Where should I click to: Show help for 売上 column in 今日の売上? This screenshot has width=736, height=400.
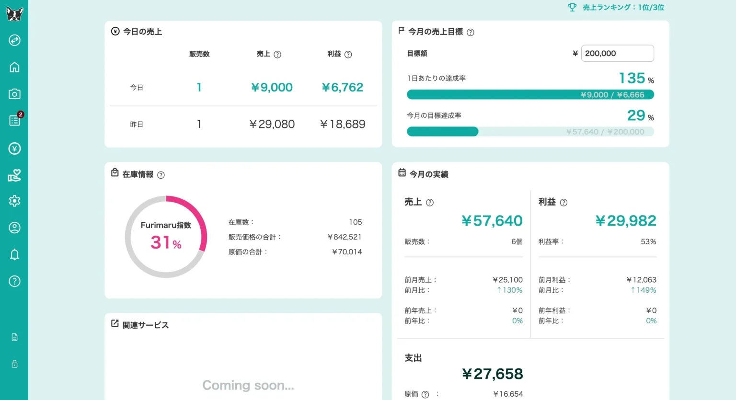(277, 55)
